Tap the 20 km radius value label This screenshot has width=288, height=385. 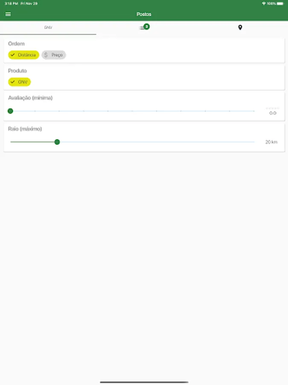[x=271, y=142]
